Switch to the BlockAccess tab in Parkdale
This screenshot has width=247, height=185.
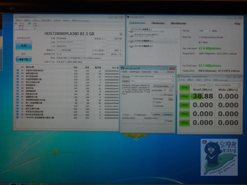pos(178,23)
